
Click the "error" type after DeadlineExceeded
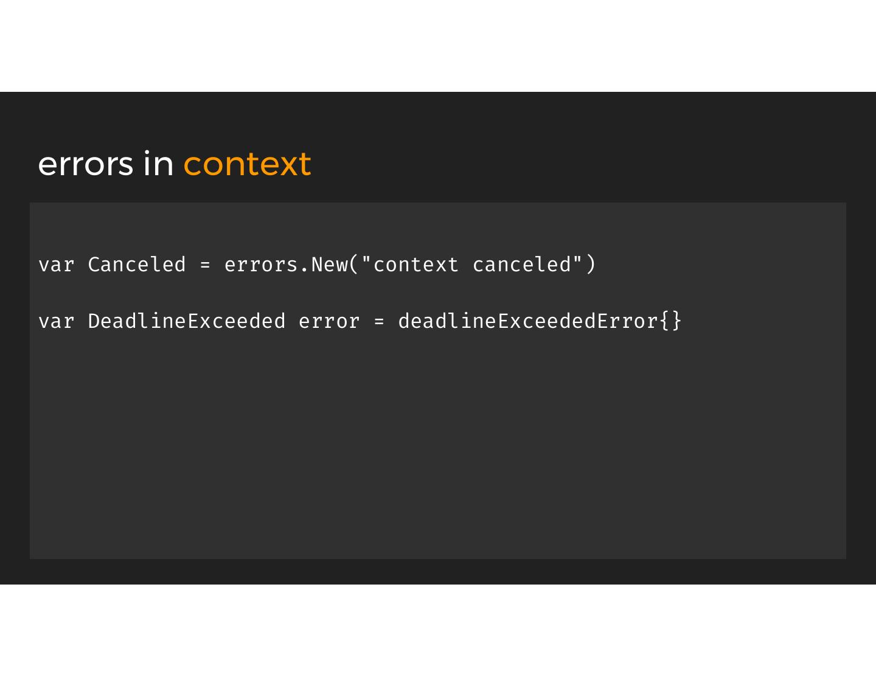329,321
